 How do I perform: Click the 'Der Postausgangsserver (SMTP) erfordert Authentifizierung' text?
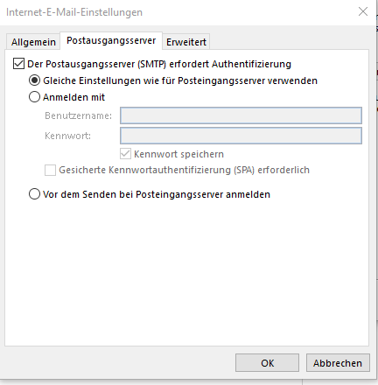click(x=159, y=64)
